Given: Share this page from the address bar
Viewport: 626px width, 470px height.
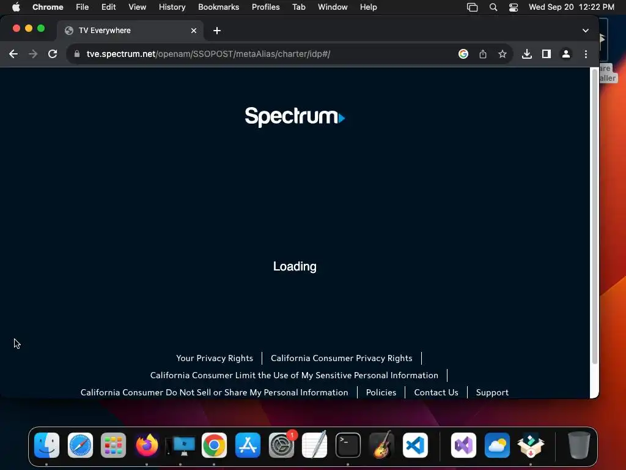Looking at the screenshot, I should 483,54.
